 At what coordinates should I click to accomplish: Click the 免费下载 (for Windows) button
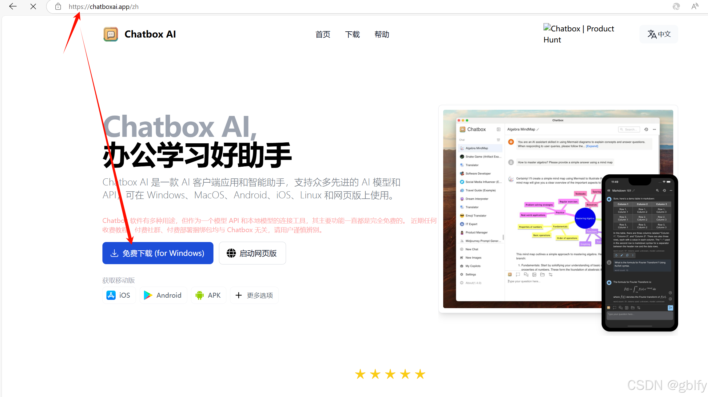157,253
